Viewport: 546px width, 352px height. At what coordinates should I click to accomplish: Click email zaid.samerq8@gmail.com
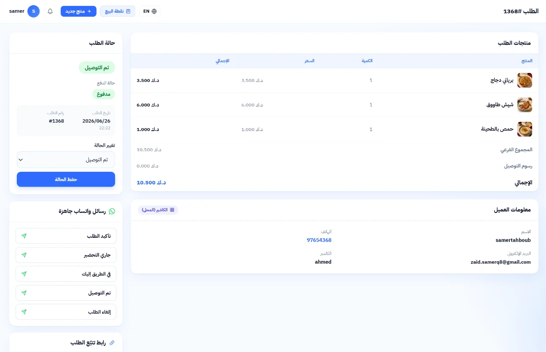click(501, 262)
